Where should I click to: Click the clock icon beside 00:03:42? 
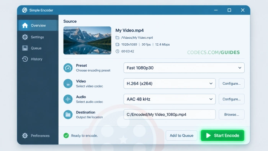tap(118, 51)
